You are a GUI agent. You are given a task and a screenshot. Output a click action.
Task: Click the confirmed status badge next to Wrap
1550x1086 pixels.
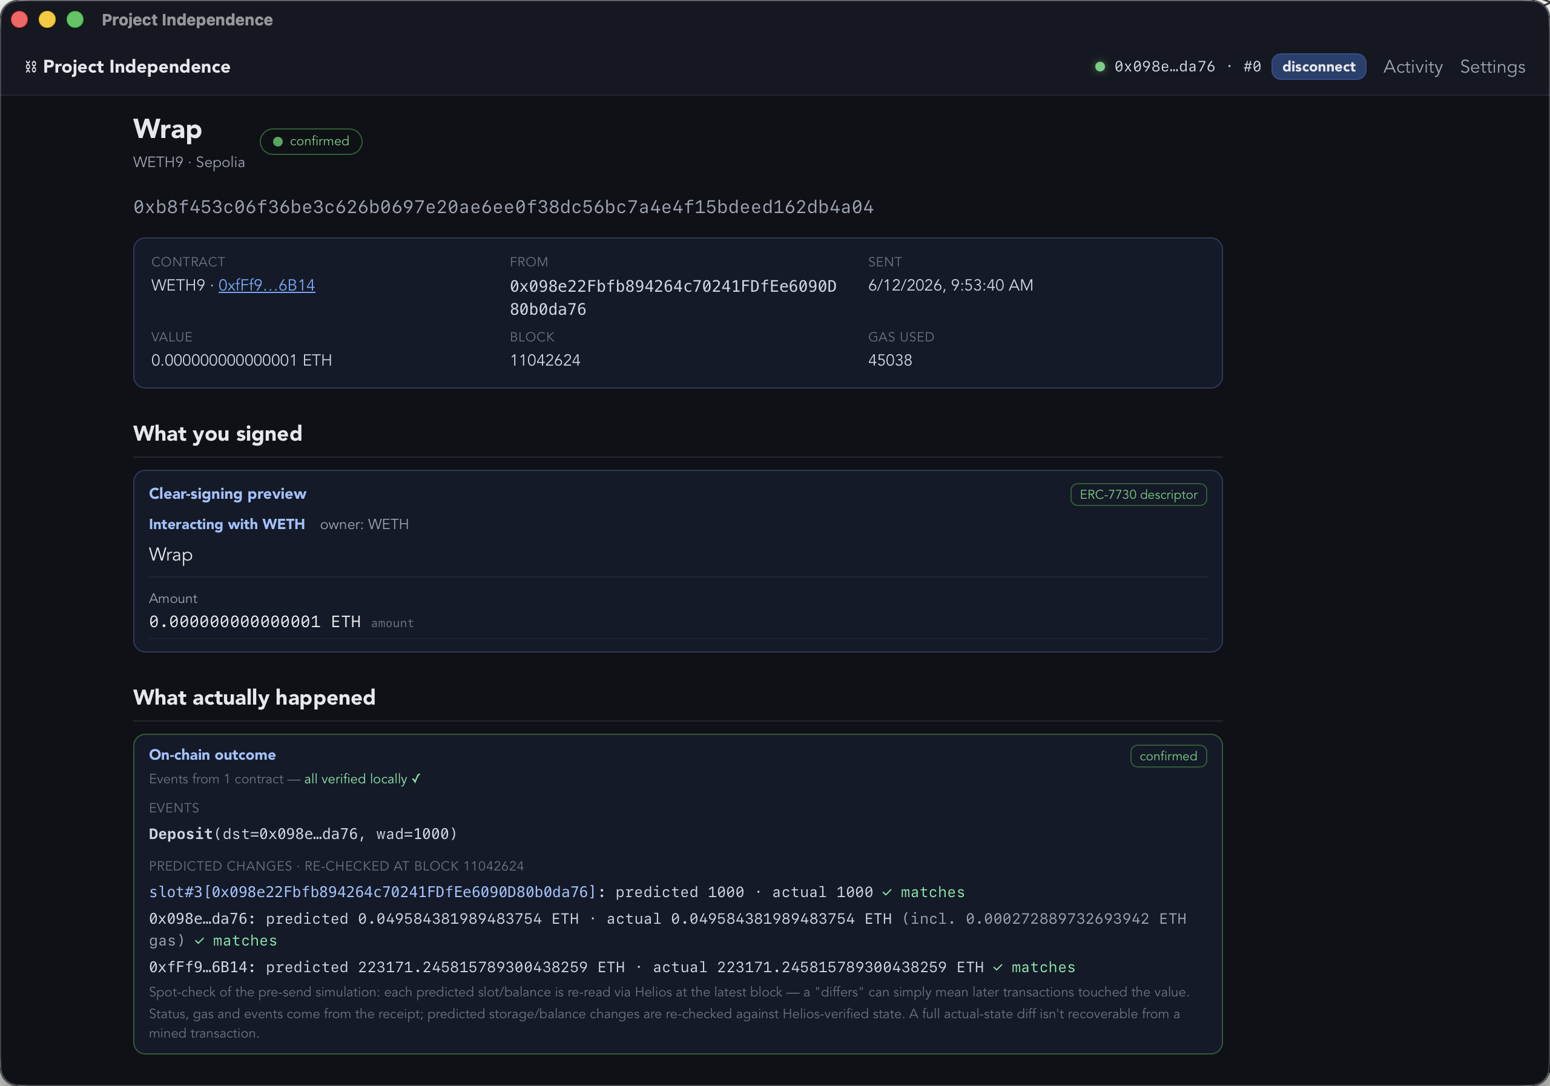click(311, 141)
